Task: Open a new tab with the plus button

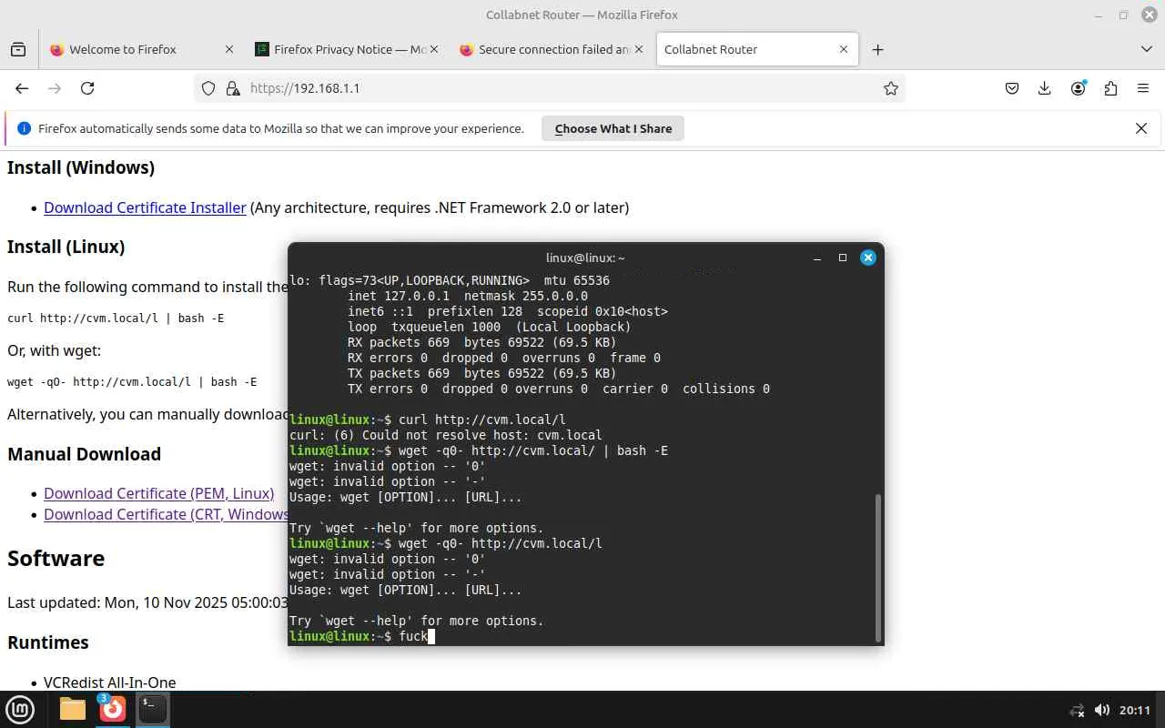Action: click(877, 50)
